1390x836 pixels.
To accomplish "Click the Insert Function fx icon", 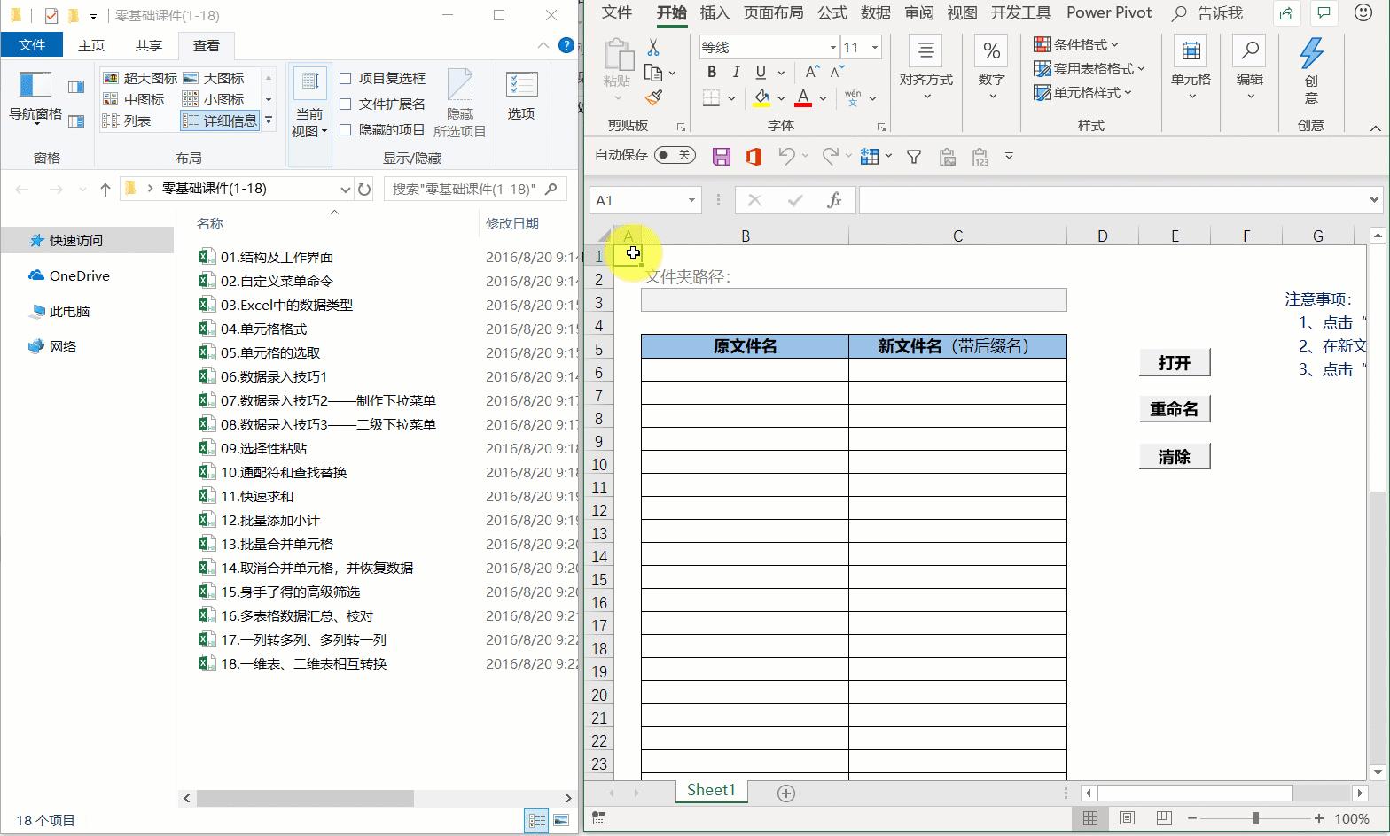I will [x=834, y=200].
